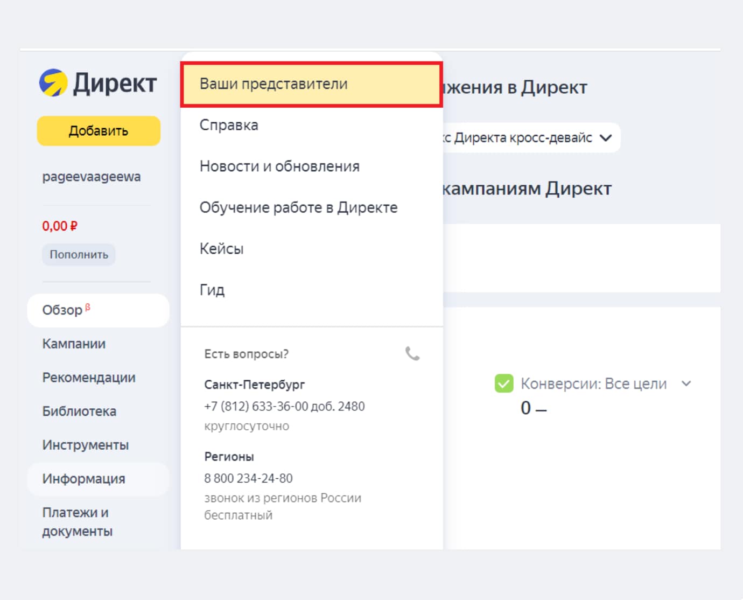Click the 8 800 234-24-80 phone number
The height and width of the screenshot is (600, 743).
(x=248, y=478)
